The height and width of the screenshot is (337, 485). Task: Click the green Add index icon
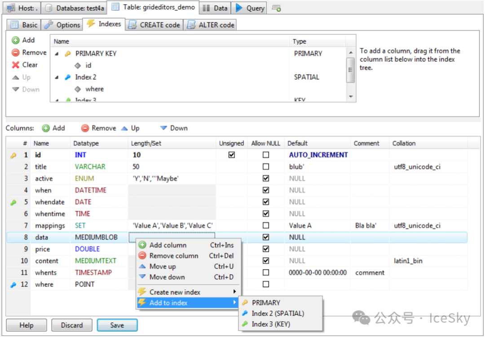[16, 40]
